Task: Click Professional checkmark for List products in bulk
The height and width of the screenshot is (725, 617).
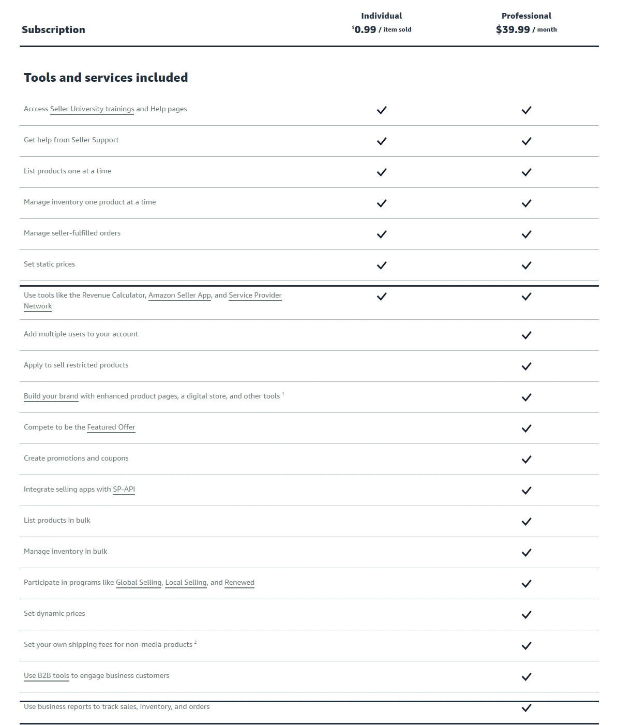Action: [x=526, y=522]
